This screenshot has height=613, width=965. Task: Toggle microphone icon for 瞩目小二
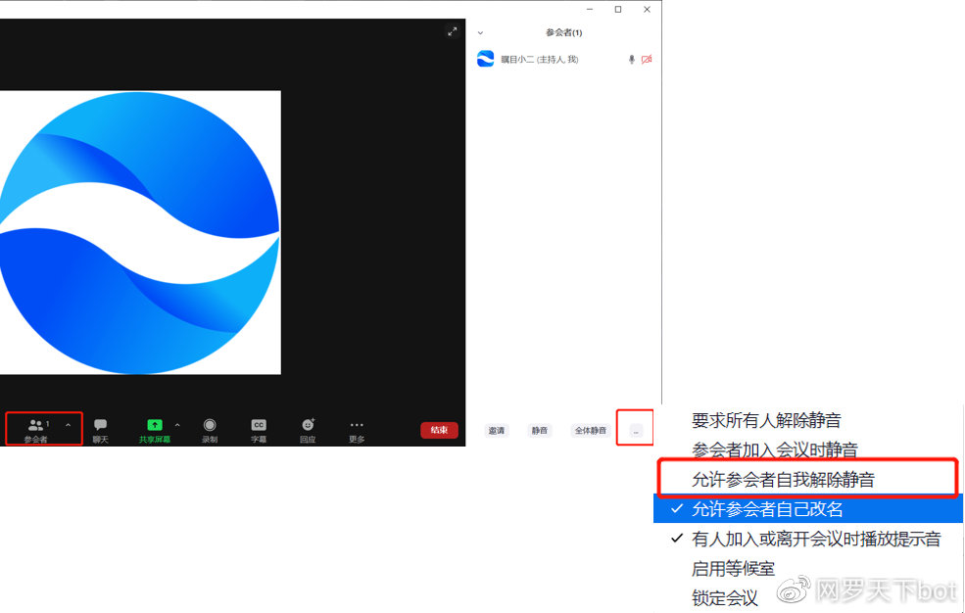[632, 60]
